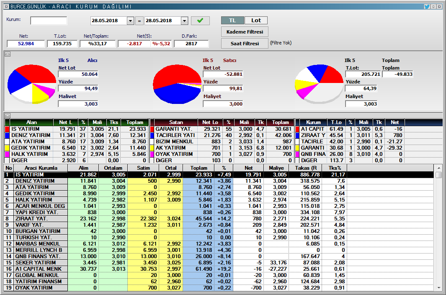Open Kademe Filtresi
446x295 pixels.
coord(245,32)
